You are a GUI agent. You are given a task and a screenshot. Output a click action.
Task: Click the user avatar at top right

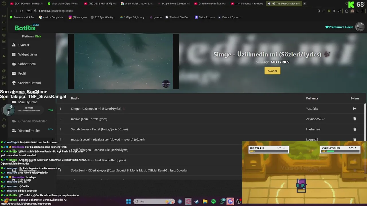pyautogui.click(x=360, y=27)
